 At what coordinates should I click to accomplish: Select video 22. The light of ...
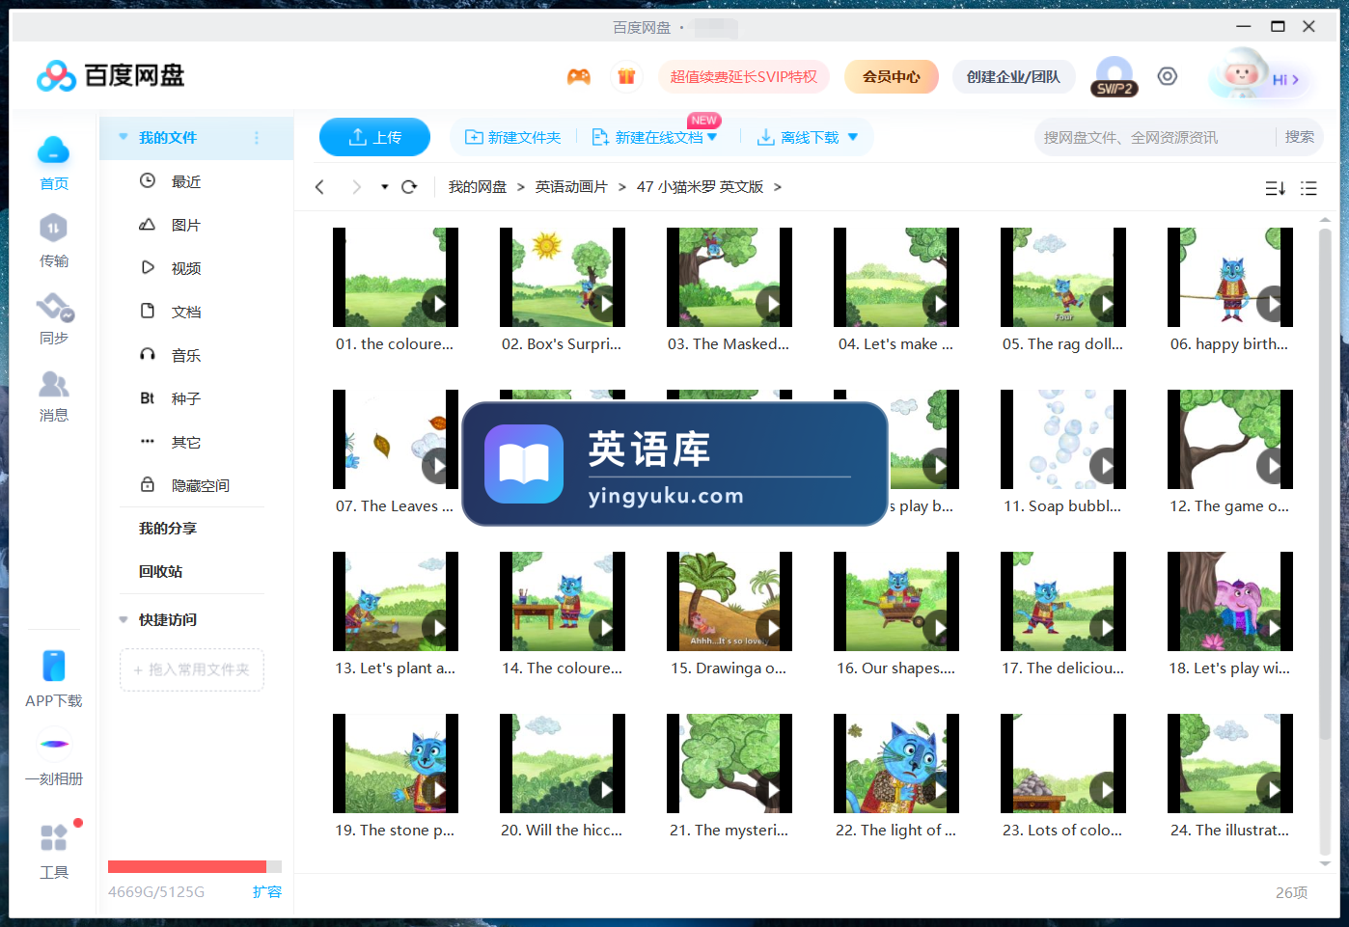tap(896, 764)
